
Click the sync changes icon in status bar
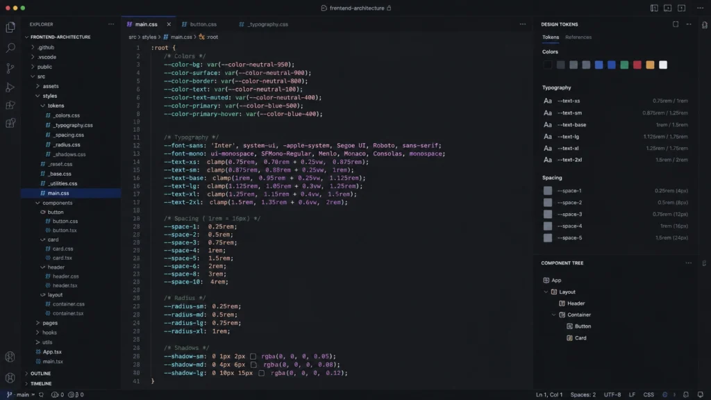pos(41,394)
